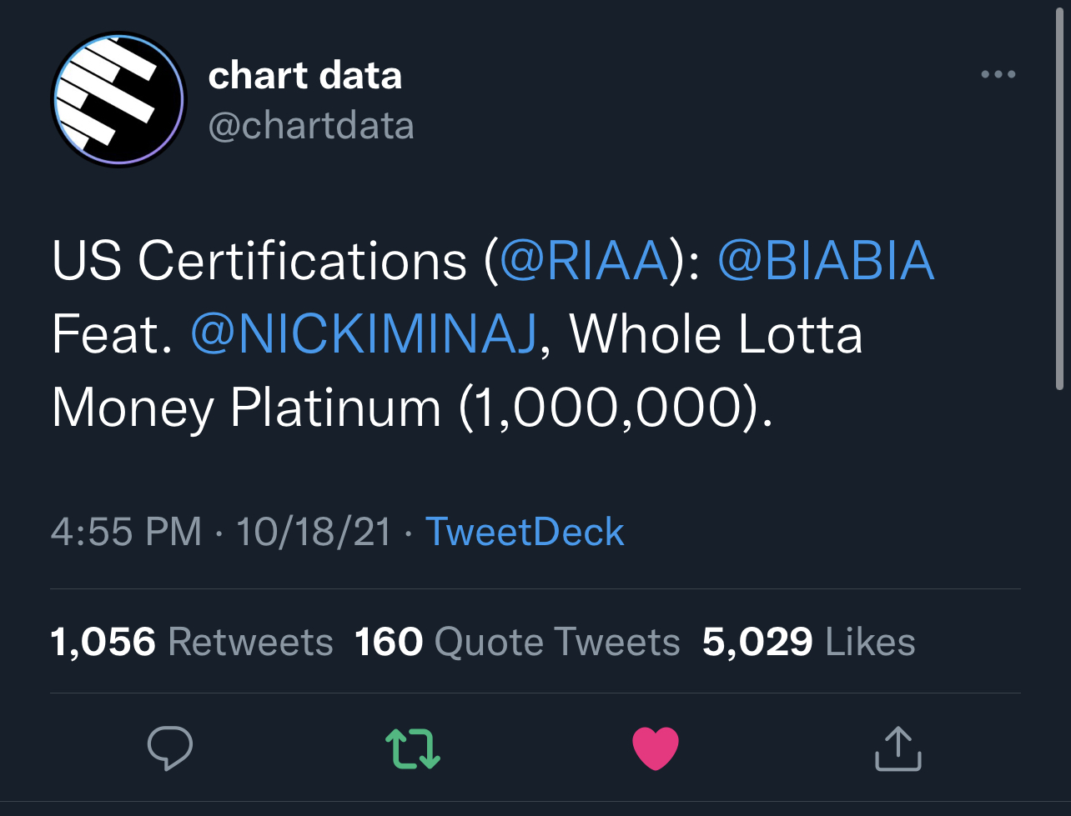Open the more options ellipsis menu
Screen dimensions: 1071x816
click(x=998, y=75)
